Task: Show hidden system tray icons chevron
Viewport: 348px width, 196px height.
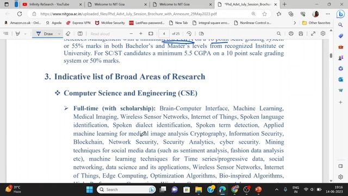Action: pyautogui.click(x=277, y=189)
